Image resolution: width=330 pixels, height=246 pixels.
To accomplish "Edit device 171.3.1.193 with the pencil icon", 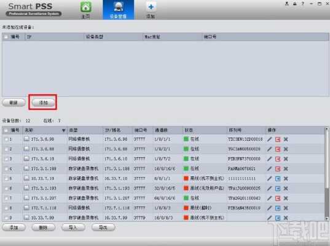I will pyautogui.click(x=270, y=188).
